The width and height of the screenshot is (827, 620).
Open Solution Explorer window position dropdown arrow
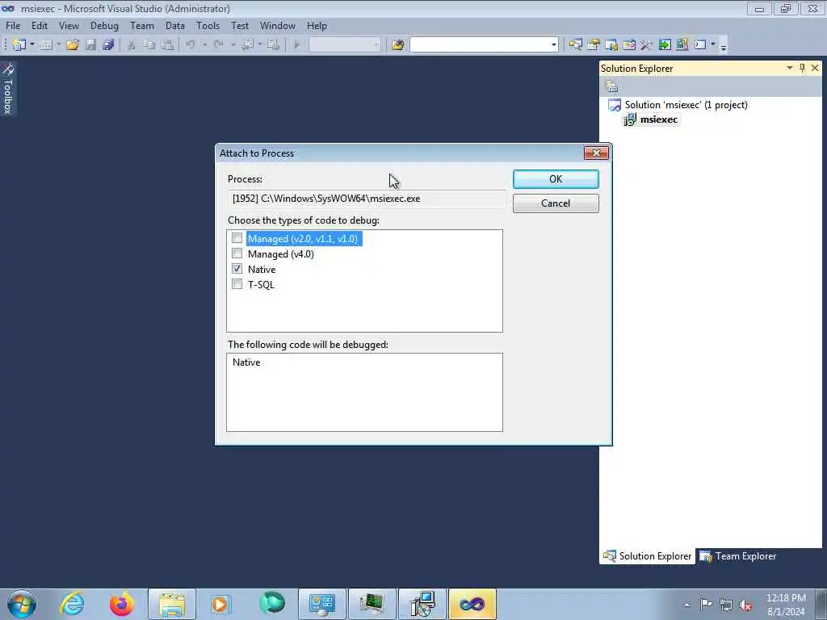tap(790, 68)
